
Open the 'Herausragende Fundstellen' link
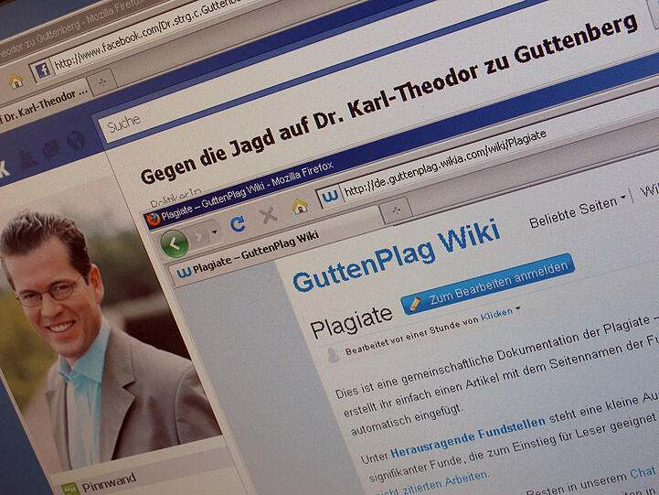[x=468, y=437]
